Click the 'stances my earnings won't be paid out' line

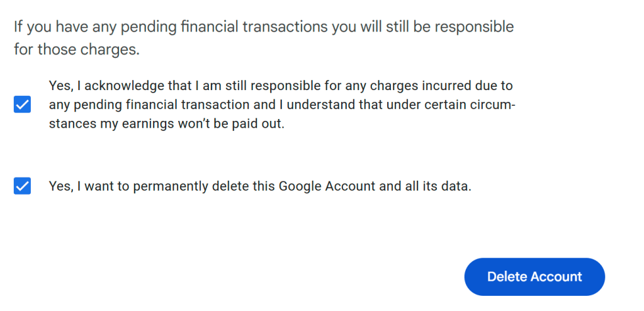[166, 124]
